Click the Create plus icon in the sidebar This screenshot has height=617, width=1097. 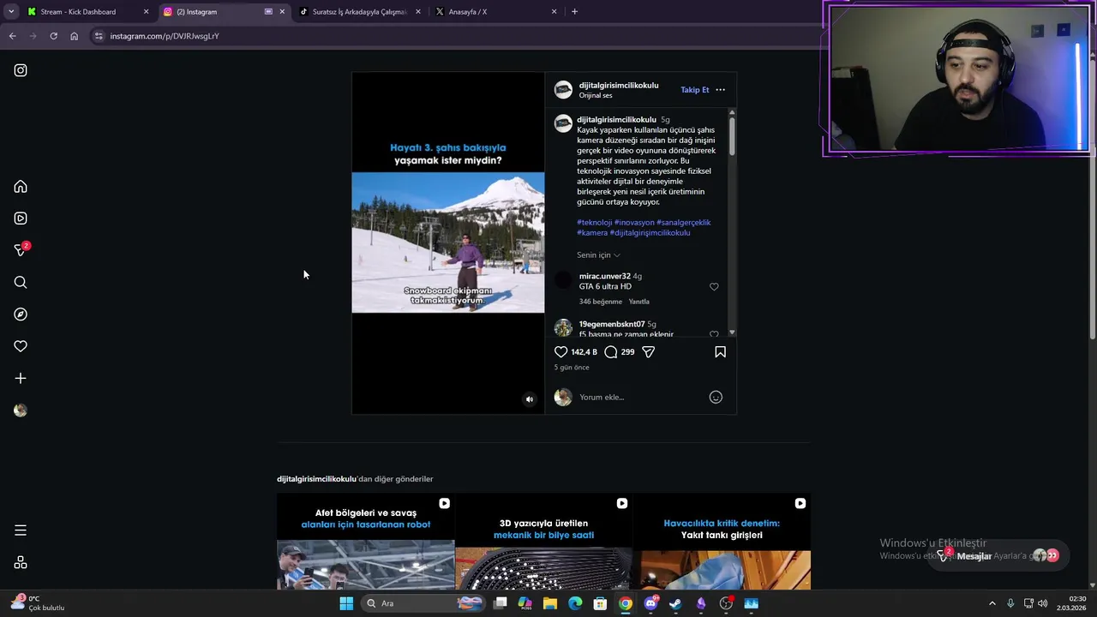click(x=21, y=378)
